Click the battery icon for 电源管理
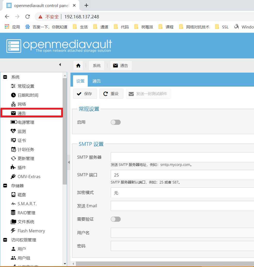The height and width of the screenshot is (267, 254). click(x=14, y=122)
